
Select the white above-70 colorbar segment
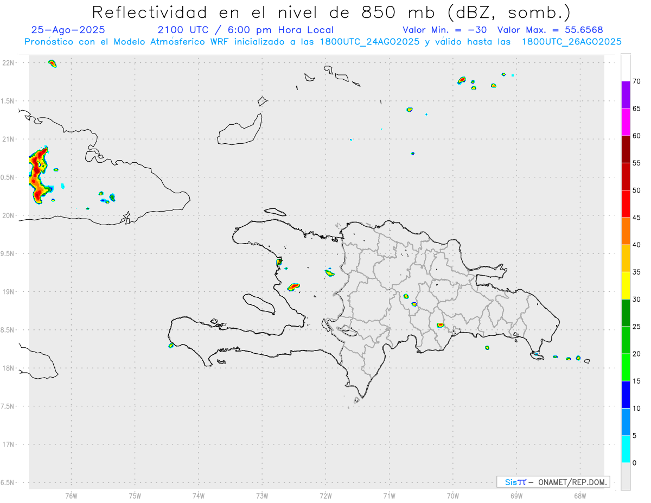(626, 67)
